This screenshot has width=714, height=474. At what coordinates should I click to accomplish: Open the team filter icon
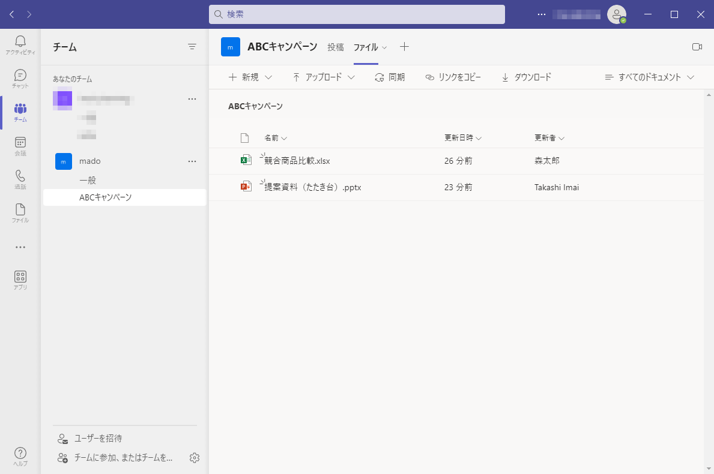pyautogui.click(x=192, y=46)
